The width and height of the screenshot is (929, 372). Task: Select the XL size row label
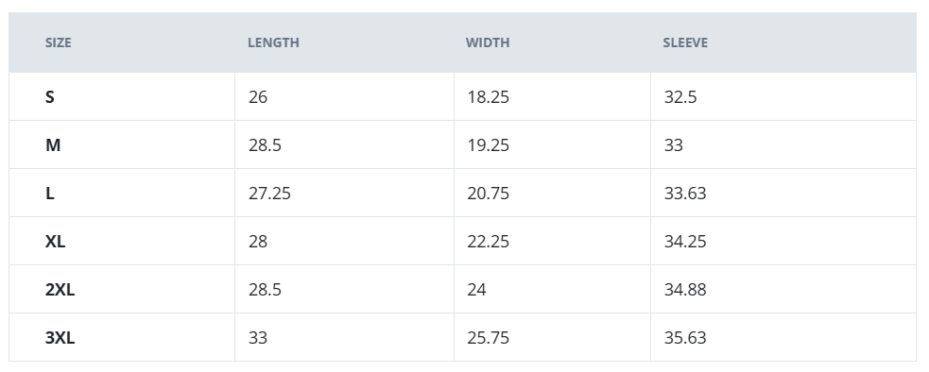(x=55, y=241)
